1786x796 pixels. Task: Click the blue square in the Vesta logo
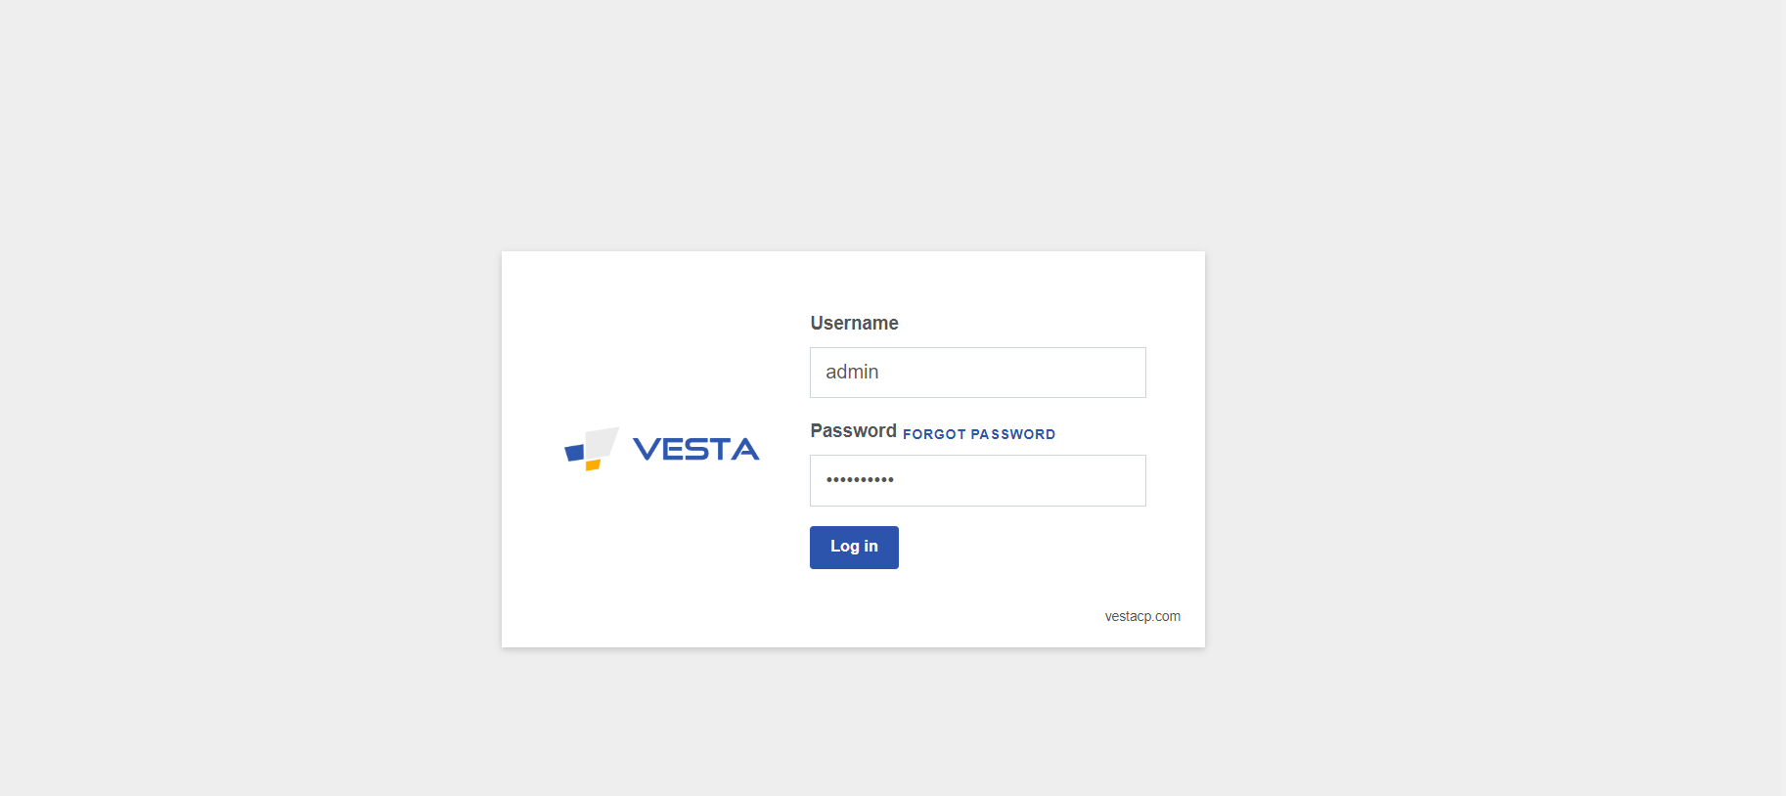575,453
